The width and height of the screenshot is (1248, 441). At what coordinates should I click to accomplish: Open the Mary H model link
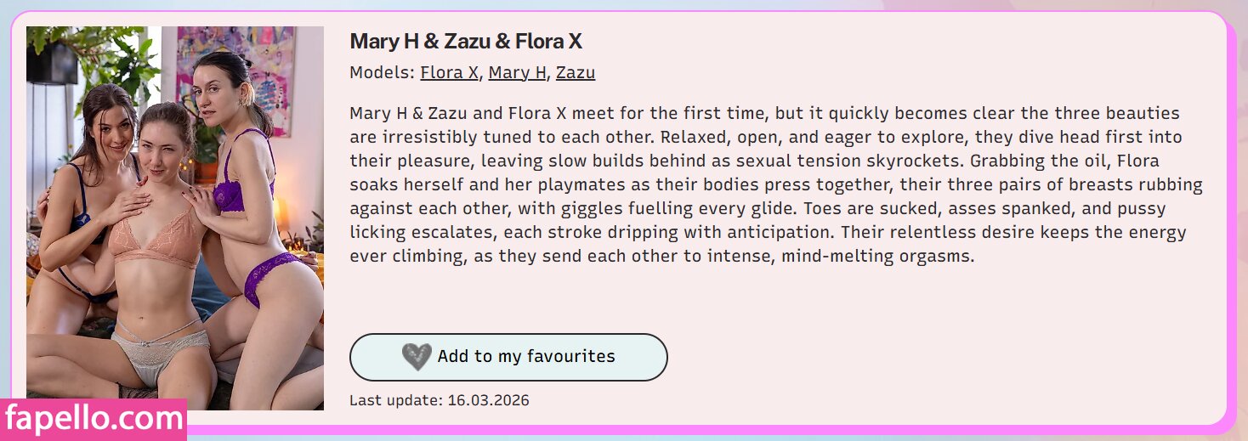pyautogui.click(x=517, y=73)
